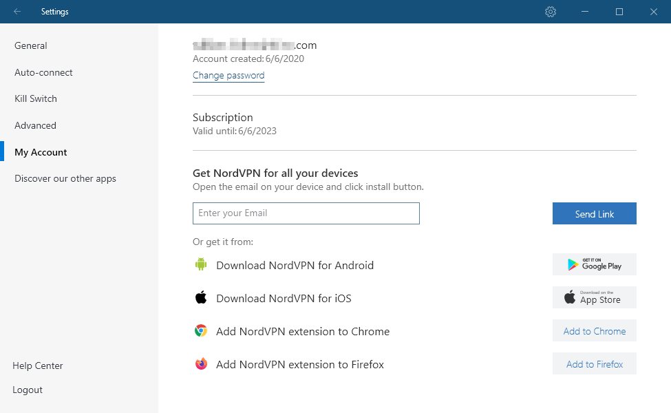Open Discover our other apps

click(65, 178)
